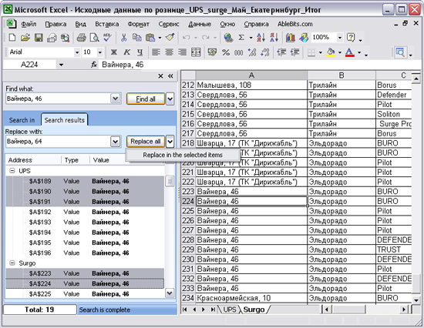Click the Replace all button
The height and width of the screenshot is (328, 424).
146,142
